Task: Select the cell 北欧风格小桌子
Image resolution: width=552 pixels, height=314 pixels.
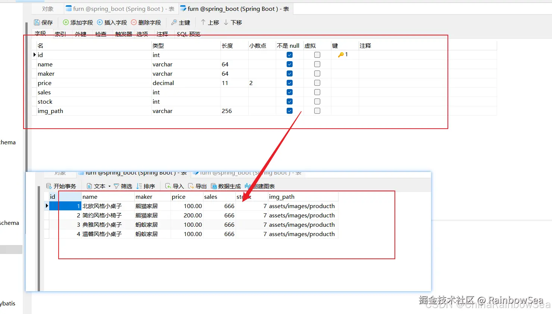Action: pos(108,206)
